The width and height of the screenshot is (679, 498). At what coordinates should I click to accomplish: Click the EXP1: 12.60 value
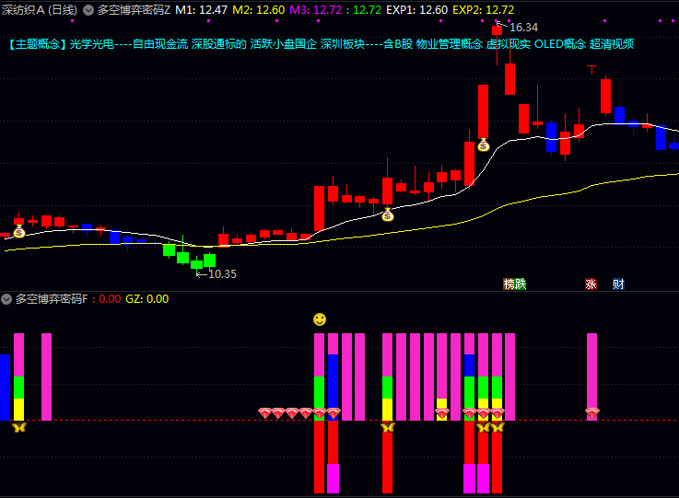point(417,9)
